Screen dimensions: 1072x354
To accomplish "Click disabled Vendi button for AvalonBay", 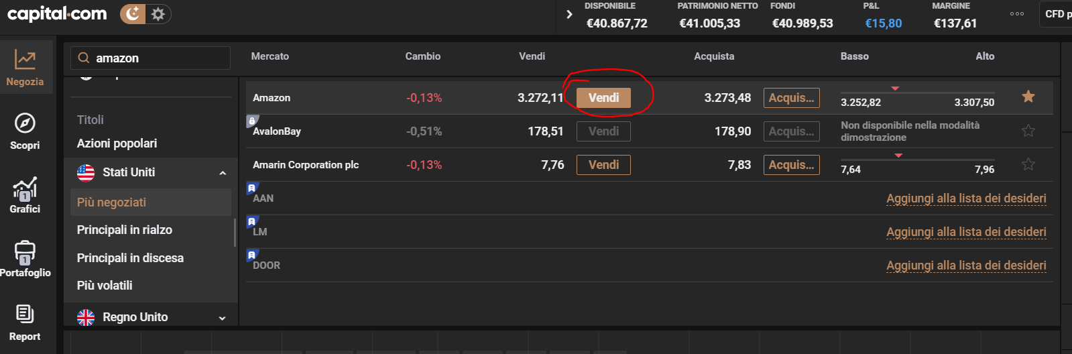I will point(603,131).
